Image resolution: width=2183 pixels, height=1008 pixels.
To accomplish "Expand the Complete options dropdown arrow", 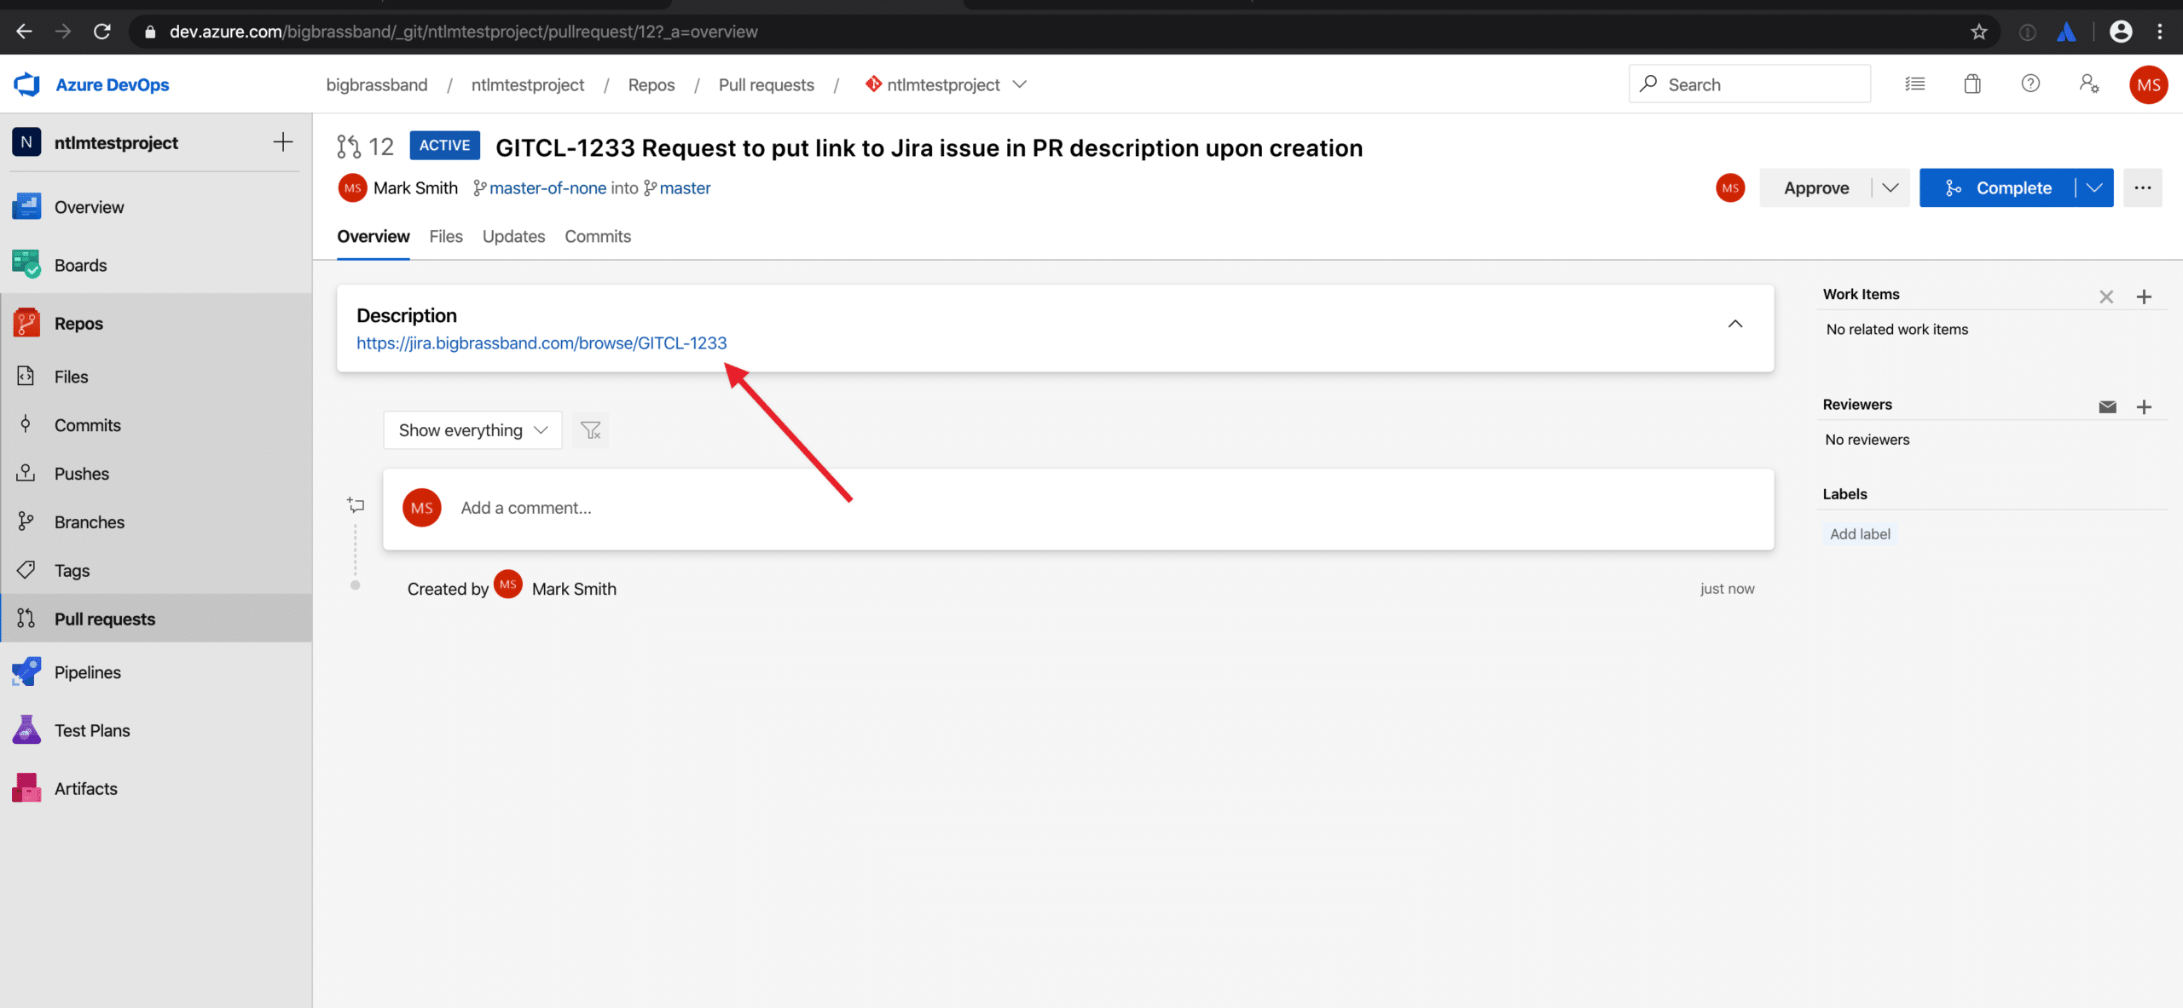I will pyautogui.click(x=2094, y=187).
